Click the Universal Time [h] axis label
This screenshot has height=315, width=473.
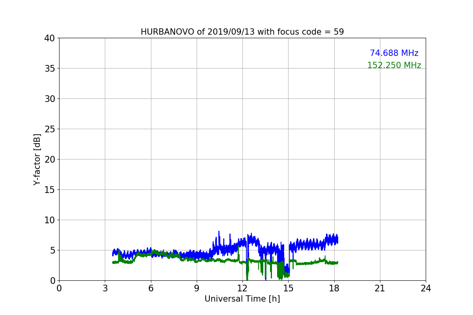(x=242, y=299)
